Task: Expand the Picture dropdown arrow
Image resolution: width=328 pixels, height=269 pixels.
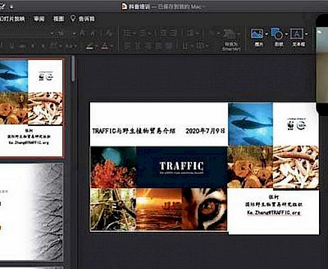Action: (x=266, y=34)
